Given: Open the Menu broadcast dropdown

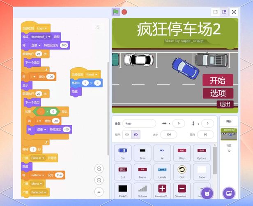Looking at the screenshot, I should (x=37, y=184).
